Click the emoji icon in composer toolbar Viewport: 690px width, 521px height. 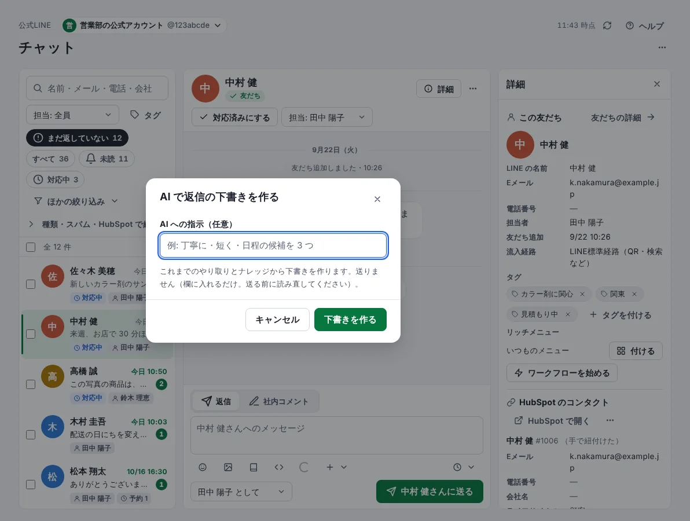[203, 467]
